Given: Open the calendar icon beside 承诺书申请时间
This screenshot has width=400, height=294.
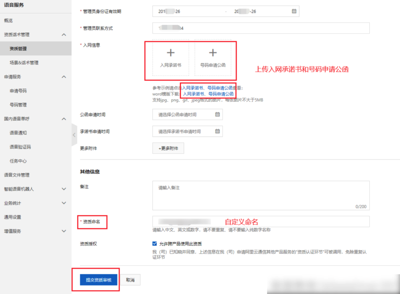Looking at the screenshot, I should (x=217, y=131).
